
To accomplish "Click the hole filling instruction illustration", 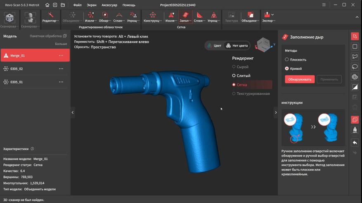I will pyautogui.click(x=313, y=127).
